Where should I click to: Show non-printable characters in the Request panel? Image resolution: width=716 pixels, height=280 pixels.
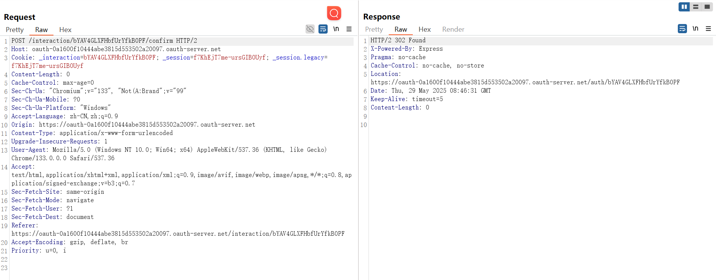click(x=336, y=29)
